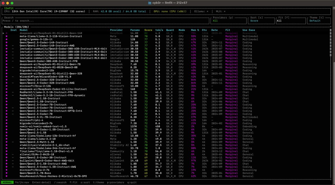
Task: Click the Inst dash for RedHatAI Llama-3.2-1B-Instruct-FP8-dynamic
Action: [13, 95]
